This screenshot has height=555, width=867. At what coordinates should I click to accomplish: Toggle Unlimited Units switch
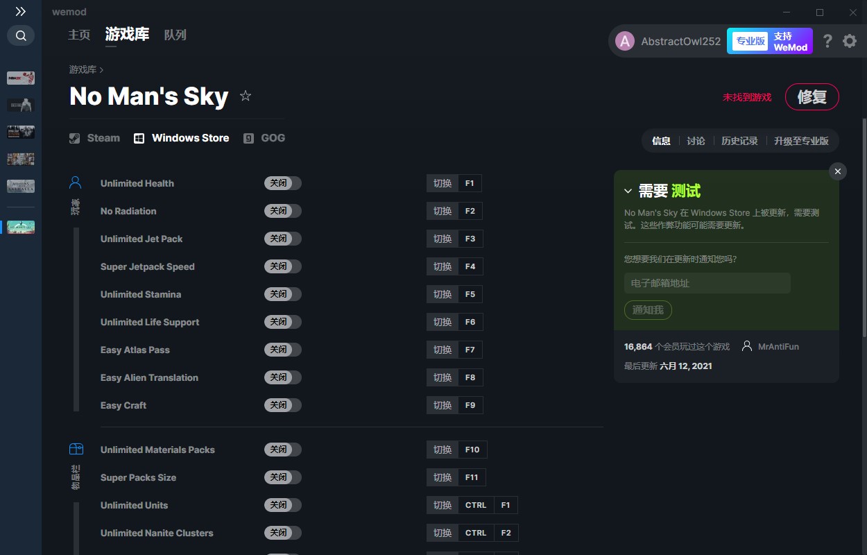[x=283, y=505]
